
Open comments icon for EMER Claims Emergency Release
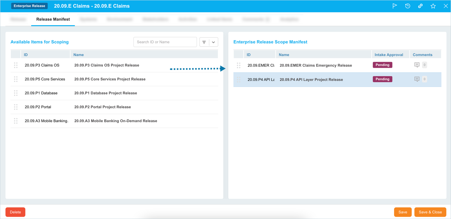(x=417, y=65)
